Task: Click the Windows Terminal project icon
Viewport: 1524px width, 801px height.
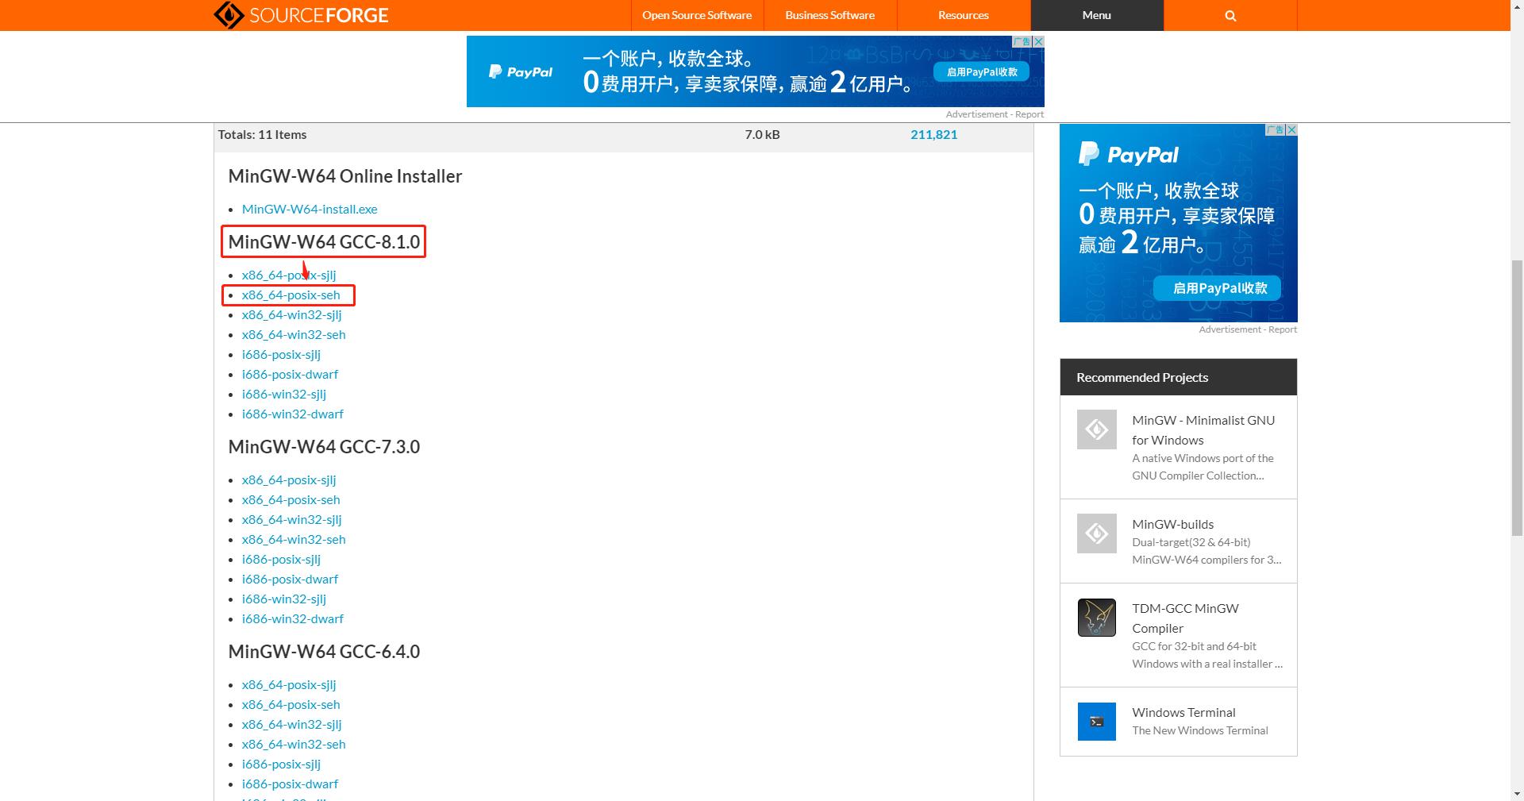Action: coord(1097,722)
